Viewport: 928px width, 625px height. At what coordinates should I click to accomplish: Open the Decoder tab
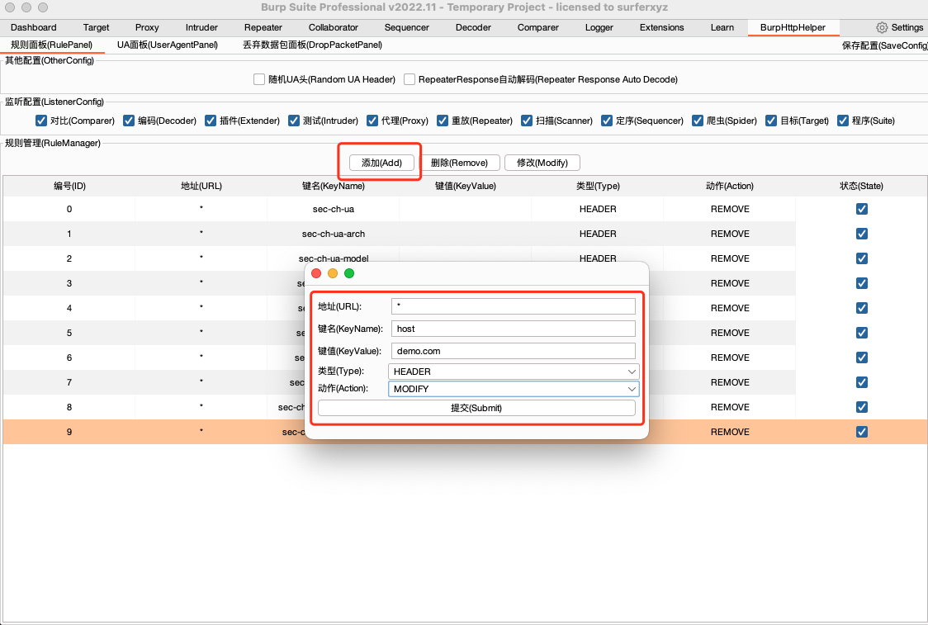tap(473, 27)
